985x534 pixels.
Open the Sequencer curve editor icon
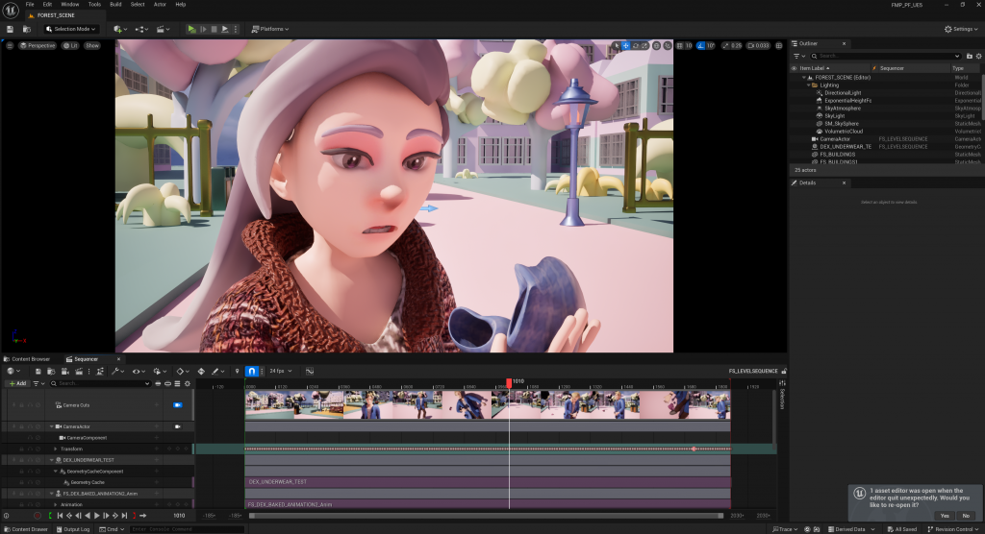[310, 371]
